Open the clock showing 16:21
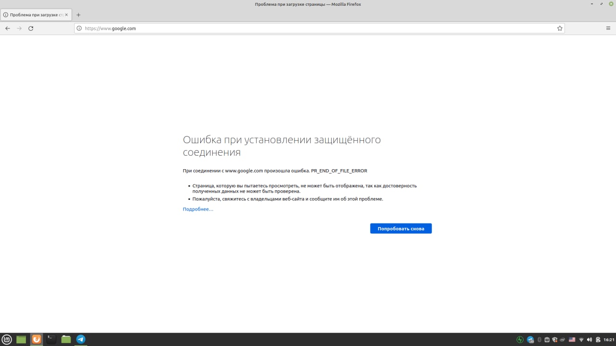Image resolution: width=616 pixels, height=346 pixels. point(609,340)
